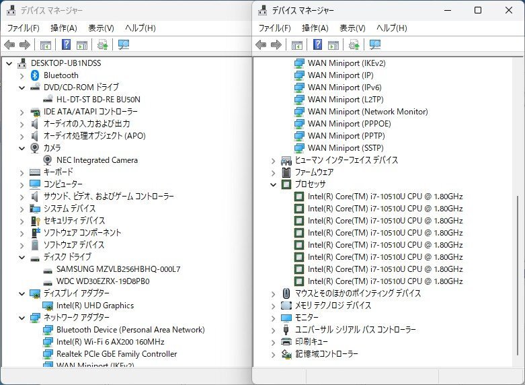Click the DESKTOP-UB1NDSS computer icon
This screenshot has height=385, width=525.
pos(22,63)
